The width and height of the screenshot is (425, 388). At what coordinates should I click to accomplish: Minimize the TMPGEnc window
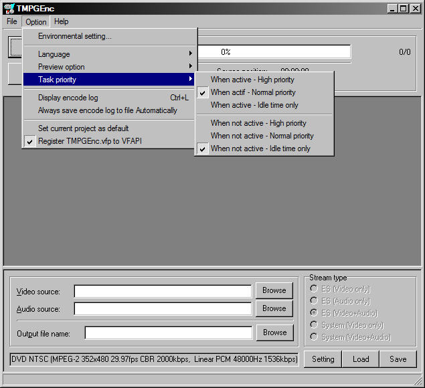point(392,9)
